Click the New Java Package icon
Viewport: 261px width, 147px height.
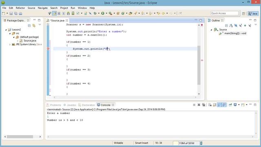click(118, 13)
